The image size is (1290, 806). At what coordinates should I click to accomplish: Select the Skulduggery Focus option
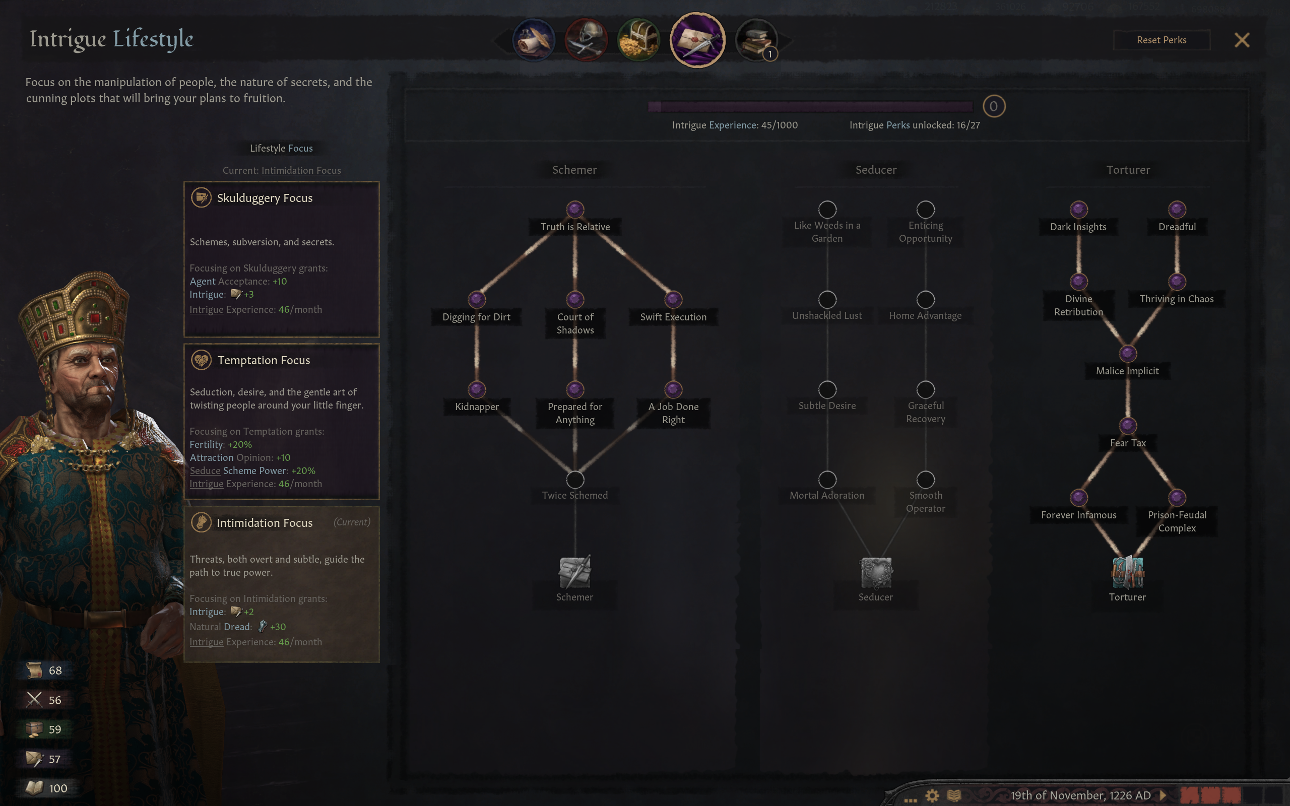pos(282,259)
